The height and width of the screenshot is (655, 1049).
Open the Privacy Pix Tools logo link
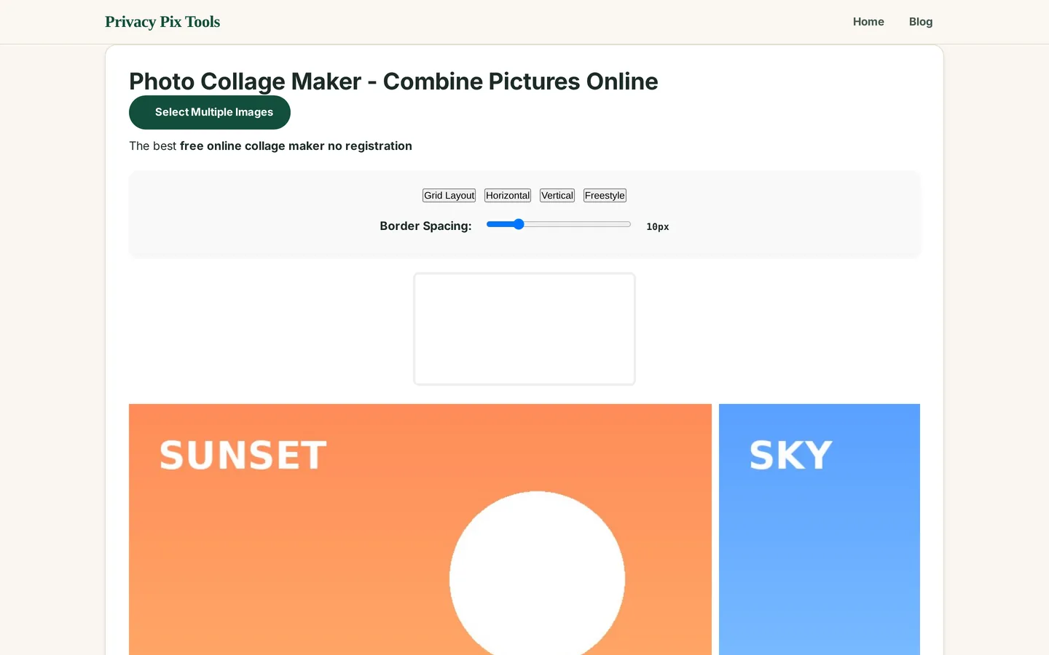tap(162, 22)
